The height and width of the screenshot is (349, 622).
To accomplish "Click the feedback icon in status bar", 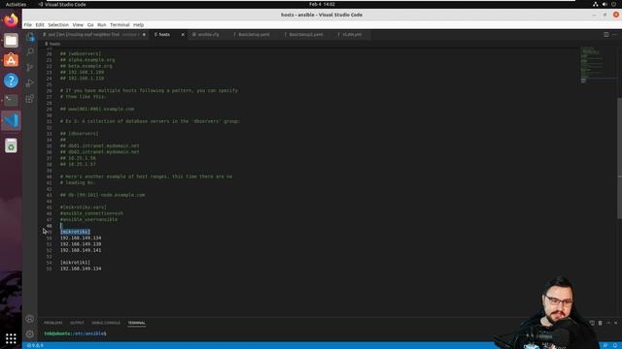I will coord(605,345).
